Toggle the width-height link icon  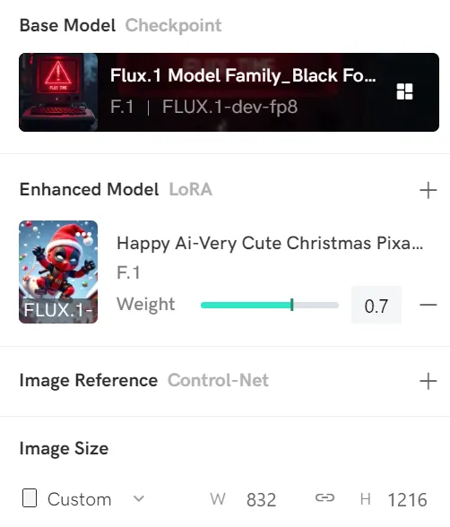coord(325,497)
